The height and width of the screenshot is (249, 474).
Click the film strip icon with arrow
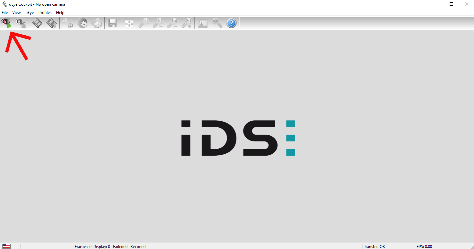51,23
